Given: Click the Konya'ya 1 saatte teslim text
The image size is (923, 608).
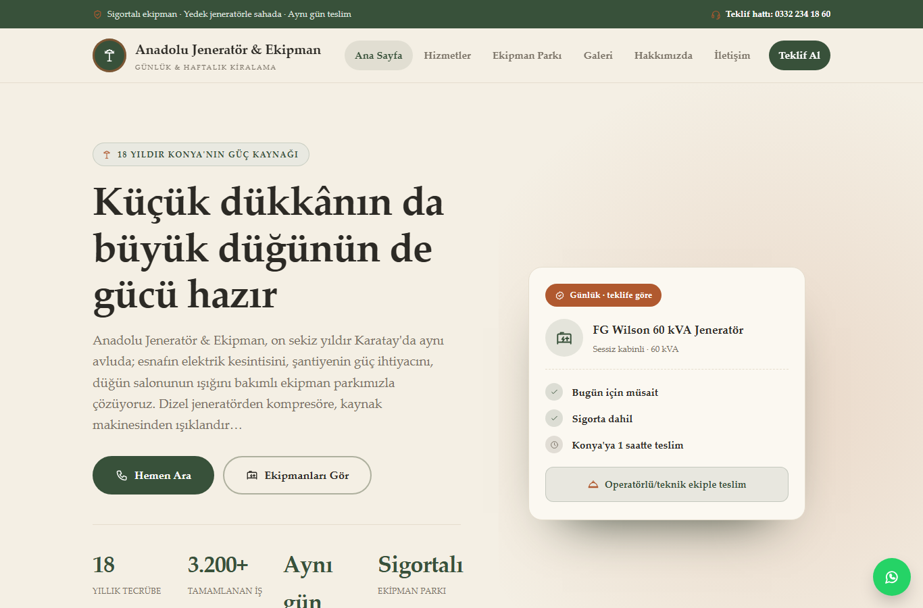Looking at the screenshot, I should (x=628, y=445).
